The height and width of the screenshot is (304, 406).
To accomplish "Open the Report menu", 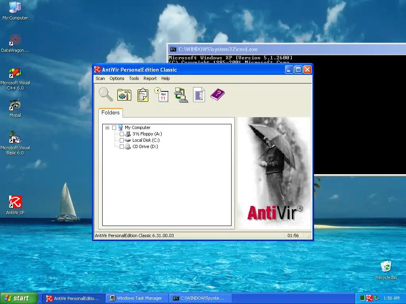I will [x=150, y=78].
